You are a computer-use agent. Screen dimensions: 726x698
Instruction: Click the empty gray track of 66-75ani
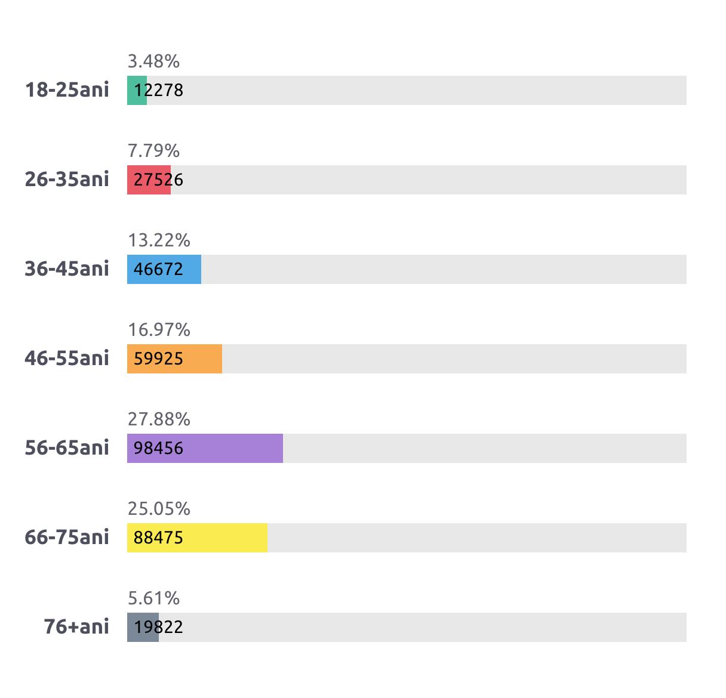(x=476, y=538)
